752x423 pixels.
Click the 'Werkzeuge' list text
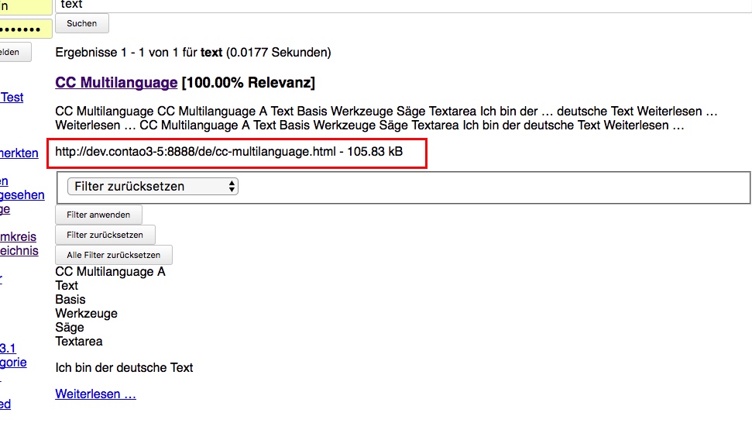tap(86, 314)
